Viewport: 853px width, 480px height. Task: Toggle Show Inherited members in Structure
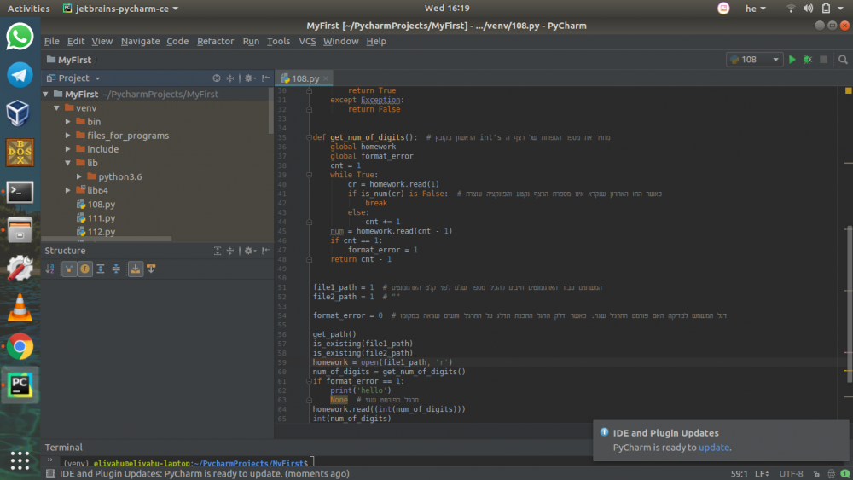[68, 269]
